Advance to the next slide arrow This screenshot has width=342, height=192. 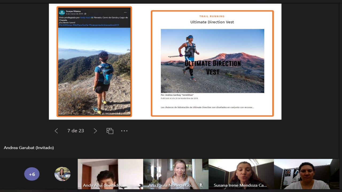point(95,131)
